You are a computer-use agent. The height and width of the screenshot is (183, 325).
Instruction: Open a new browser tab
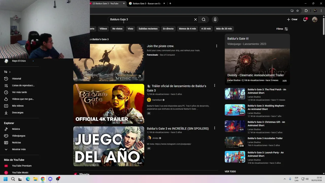pos(170,4)
